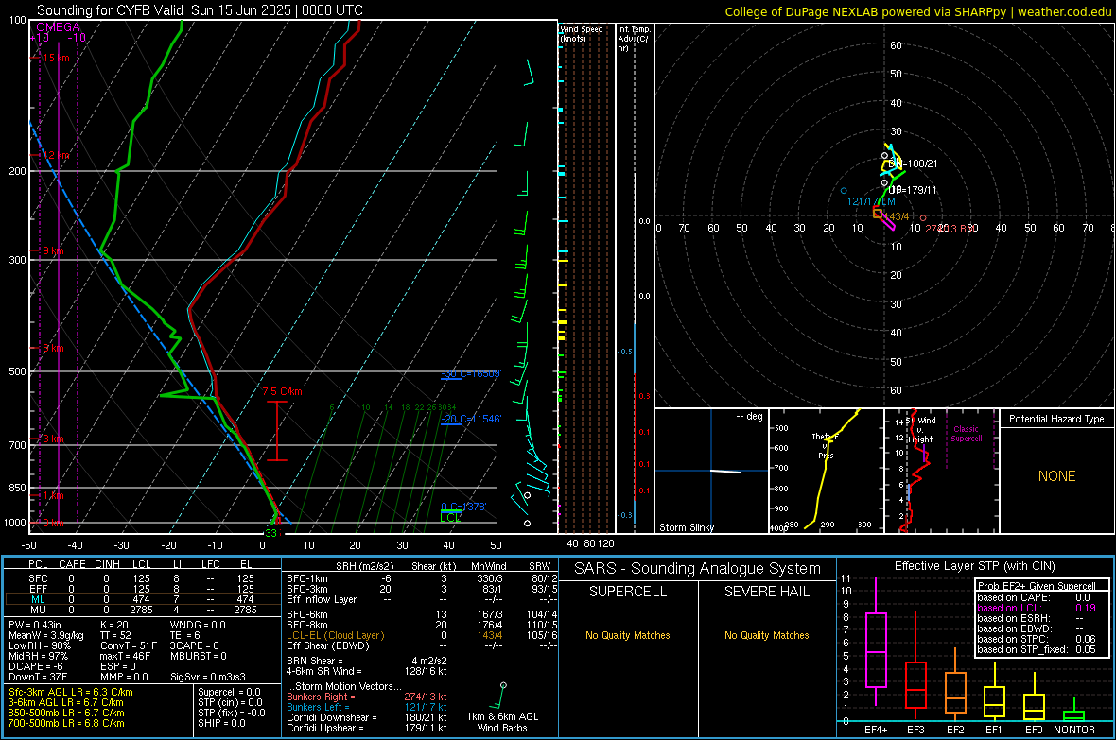
Task: Click the 'SEVERE HAIL' column header
Action: click(x=766, y=592)
